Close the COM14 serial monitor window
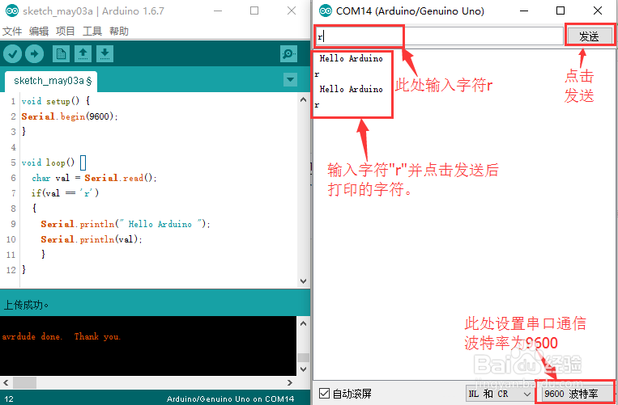Viewport: 618px width, 405px height. coord(598,11)
